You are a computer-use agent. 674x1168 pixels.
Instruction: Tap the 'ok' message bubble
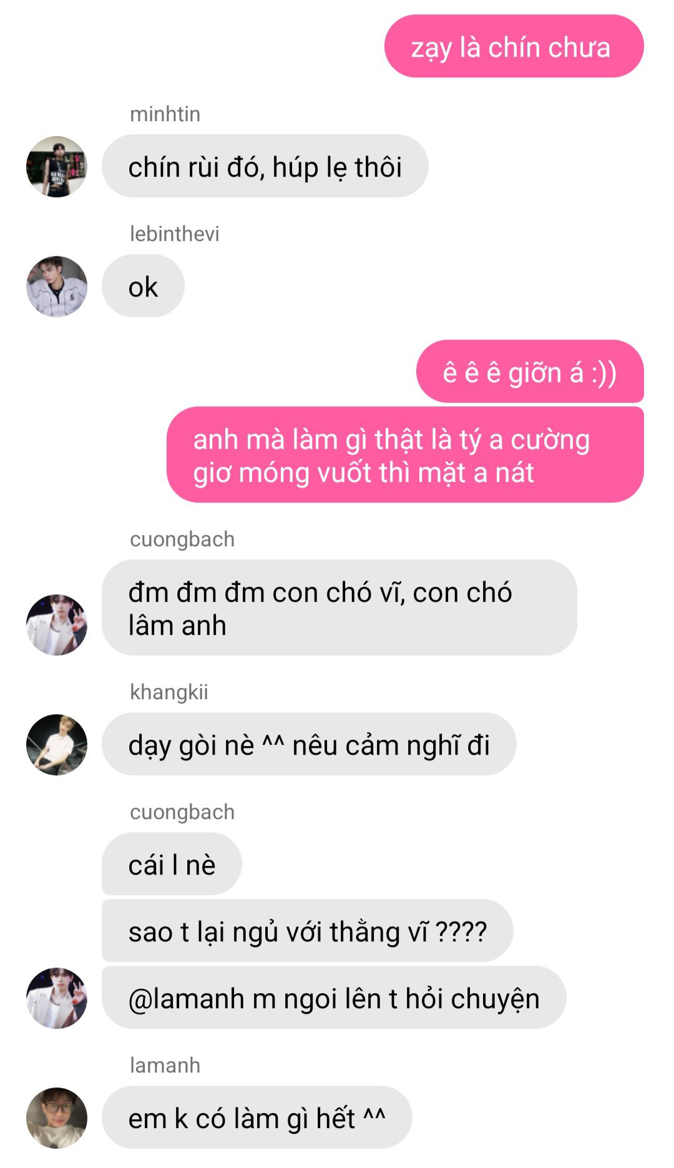(x=143, y=287)
